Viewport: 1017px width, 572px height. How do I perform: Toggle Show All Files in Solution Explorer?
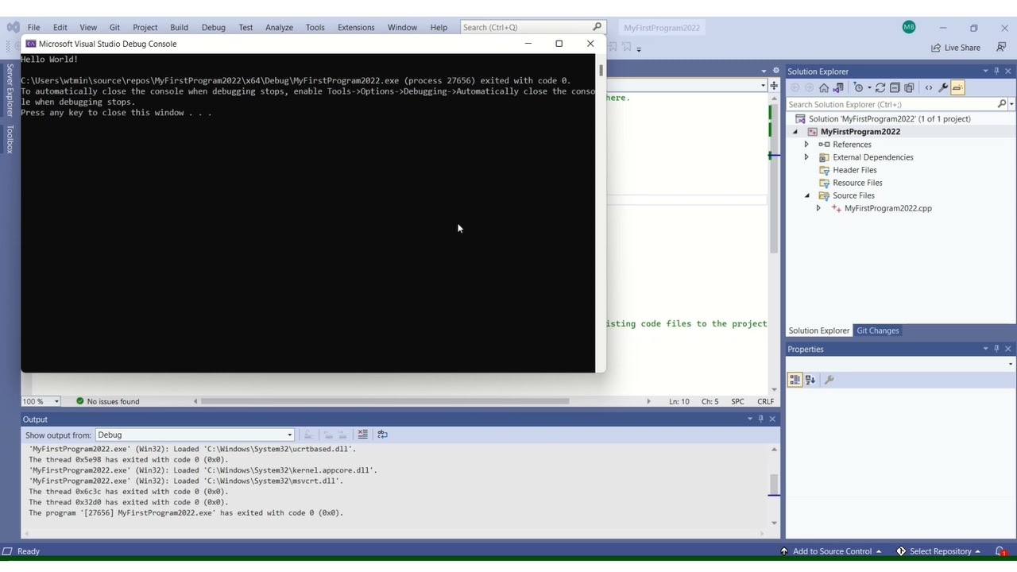pos(909,87)
